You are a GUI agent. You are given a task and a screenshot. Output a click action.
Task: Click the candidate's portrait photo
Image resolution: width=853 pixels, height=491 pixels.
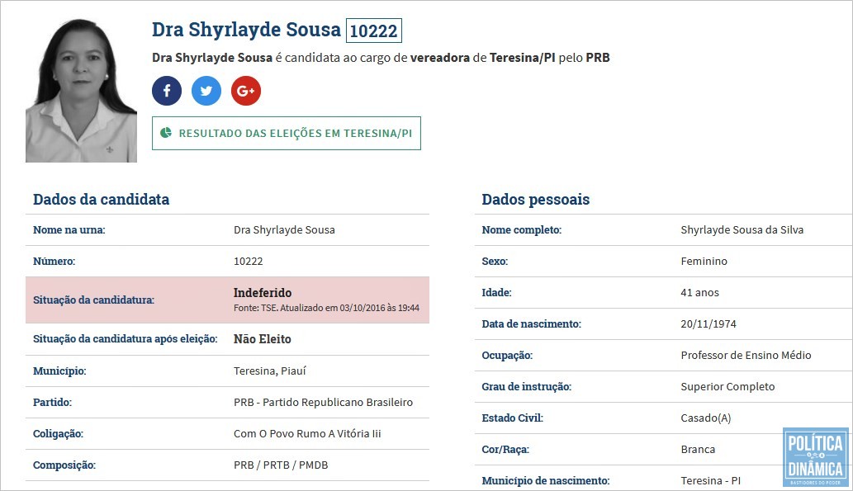(81, 90)
